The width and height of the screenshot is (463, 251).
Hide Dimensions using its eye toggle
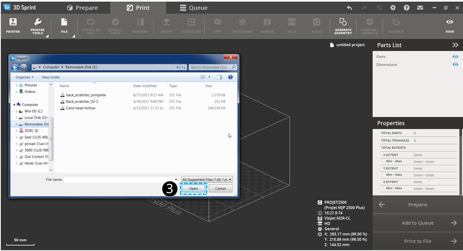[x=456, y=64]
